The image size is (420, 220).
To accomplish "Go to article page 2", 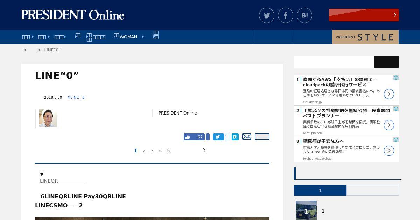I will click(144, 151).
